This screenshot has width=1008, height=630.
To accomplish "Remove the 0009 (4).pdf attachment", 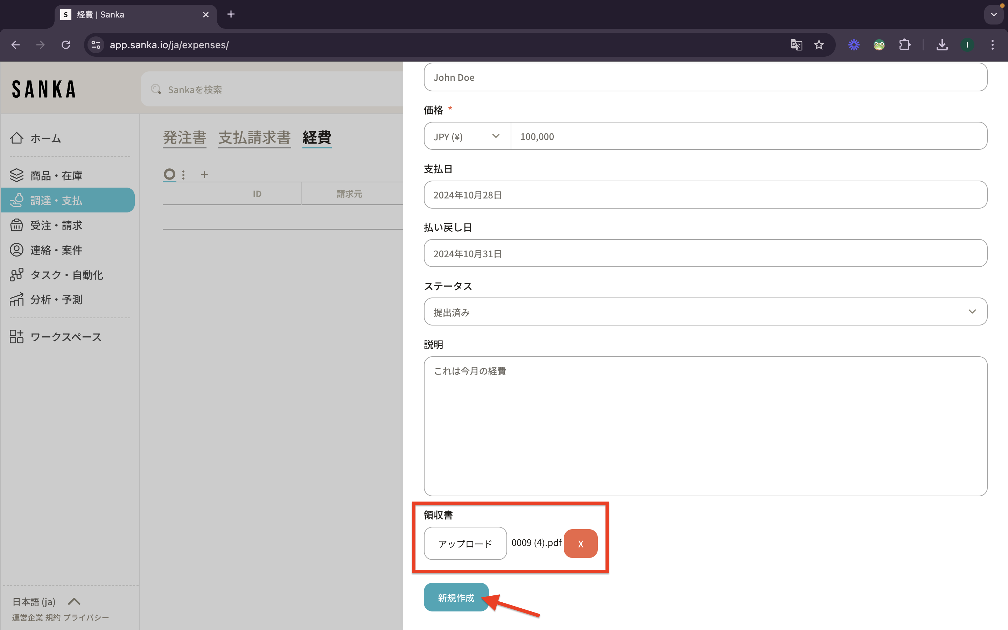I will coord(580,543).
